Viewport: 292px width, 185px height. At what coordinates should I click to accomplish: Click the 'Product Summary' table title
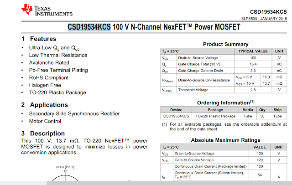pyautogui.click(x=225, y=44)
